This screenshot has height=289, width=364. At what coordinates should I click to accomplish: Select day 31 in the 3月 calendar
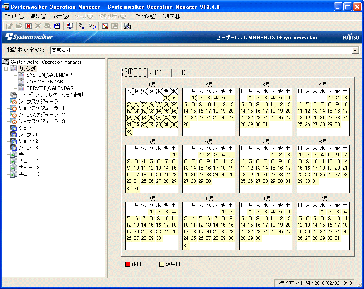click(265, 124)
